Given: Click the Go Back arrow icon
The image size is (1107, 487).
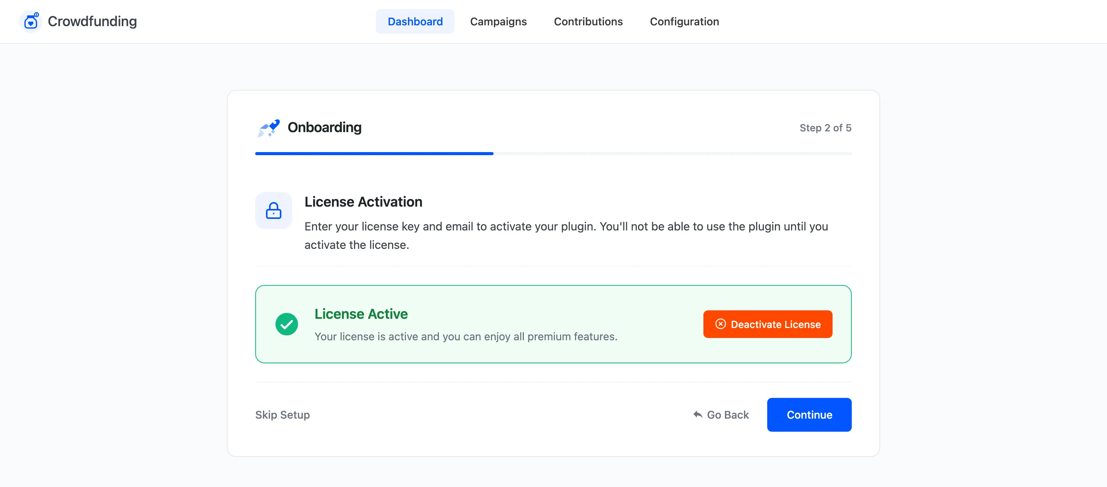Looking at the screenshot, I should tap(698, 414).
